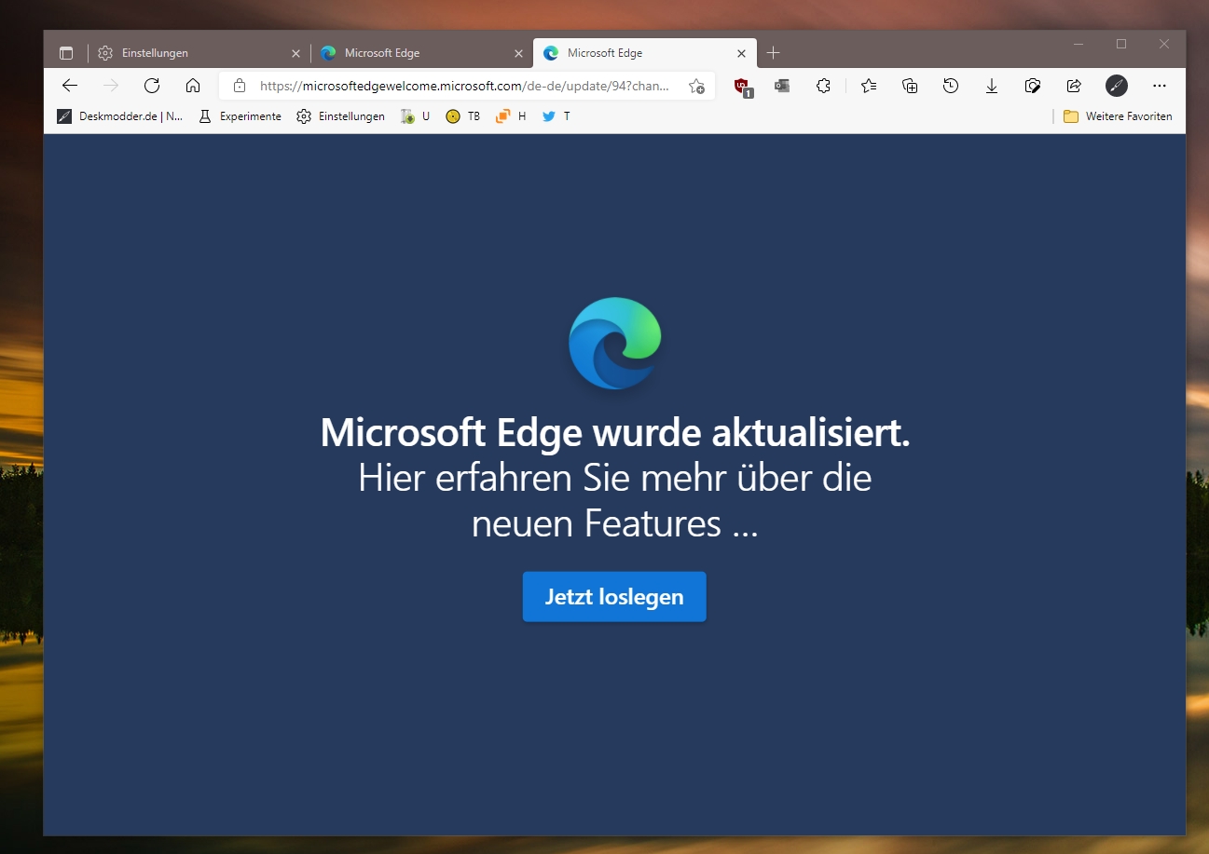1209x854 pixels.
Task: Close the active Microsoft Edge tab
Action: 741,53
